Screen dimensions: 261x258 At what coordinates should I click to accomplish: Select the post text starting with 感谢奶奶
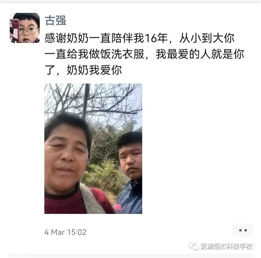(144, 54)
